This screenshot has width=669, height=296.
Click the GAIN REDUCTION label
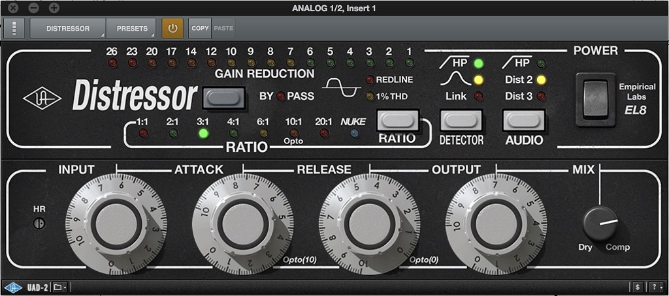[265, 74]
